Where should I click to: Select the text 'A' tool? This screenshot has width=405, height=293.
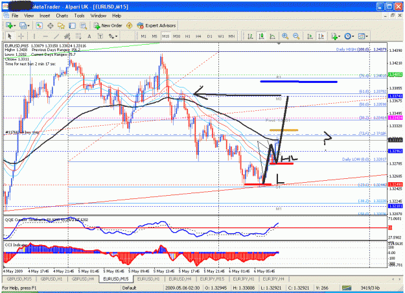(89, 36)
